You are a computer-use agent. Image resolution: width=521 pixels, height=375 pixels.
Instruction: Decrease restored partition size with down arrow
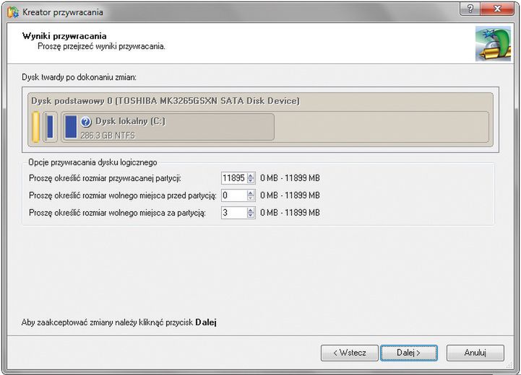coord(251,181)
